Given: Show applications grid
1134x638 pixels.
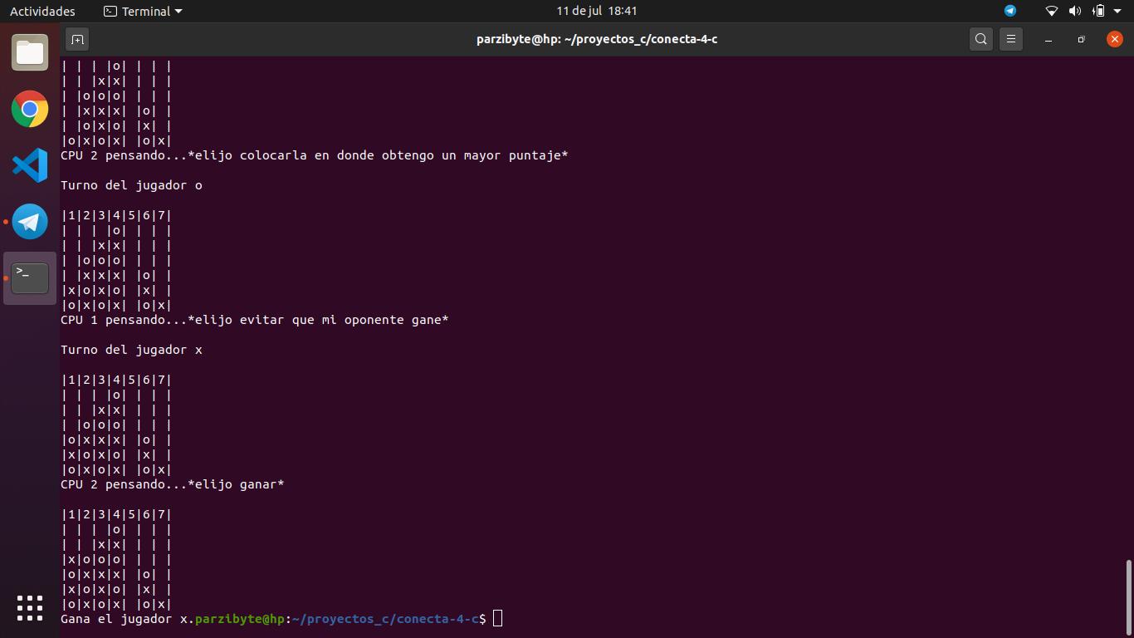Looking at the screenshot, I should point(30,607).
